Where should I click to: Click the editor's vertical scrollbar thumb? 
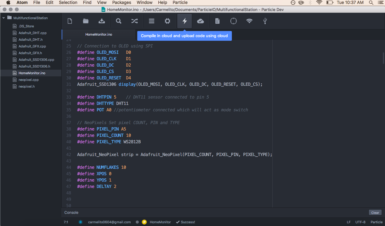(x=383, y=58)
